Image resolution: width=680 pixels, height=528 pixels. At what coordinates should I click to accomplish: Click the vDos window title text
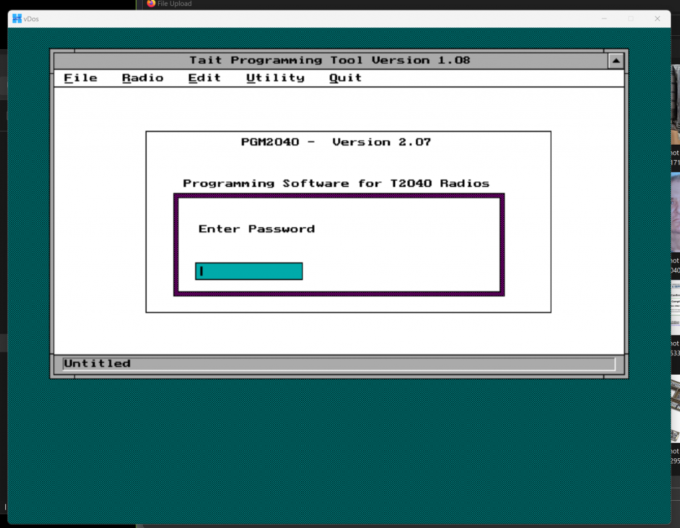click(x=31, y=19)
